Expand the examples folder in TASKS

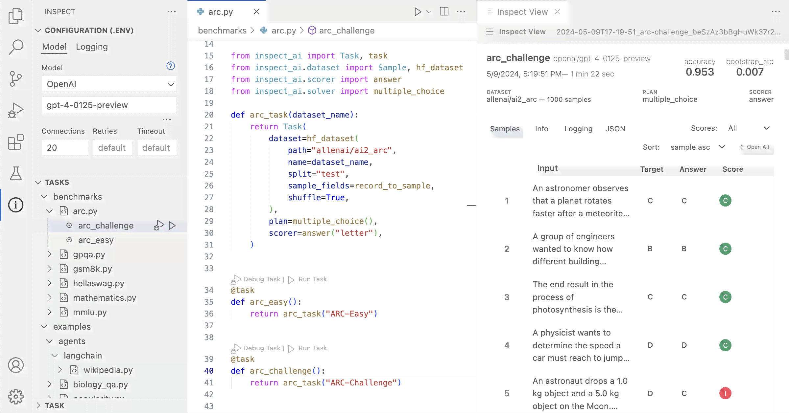coord(44,327)
